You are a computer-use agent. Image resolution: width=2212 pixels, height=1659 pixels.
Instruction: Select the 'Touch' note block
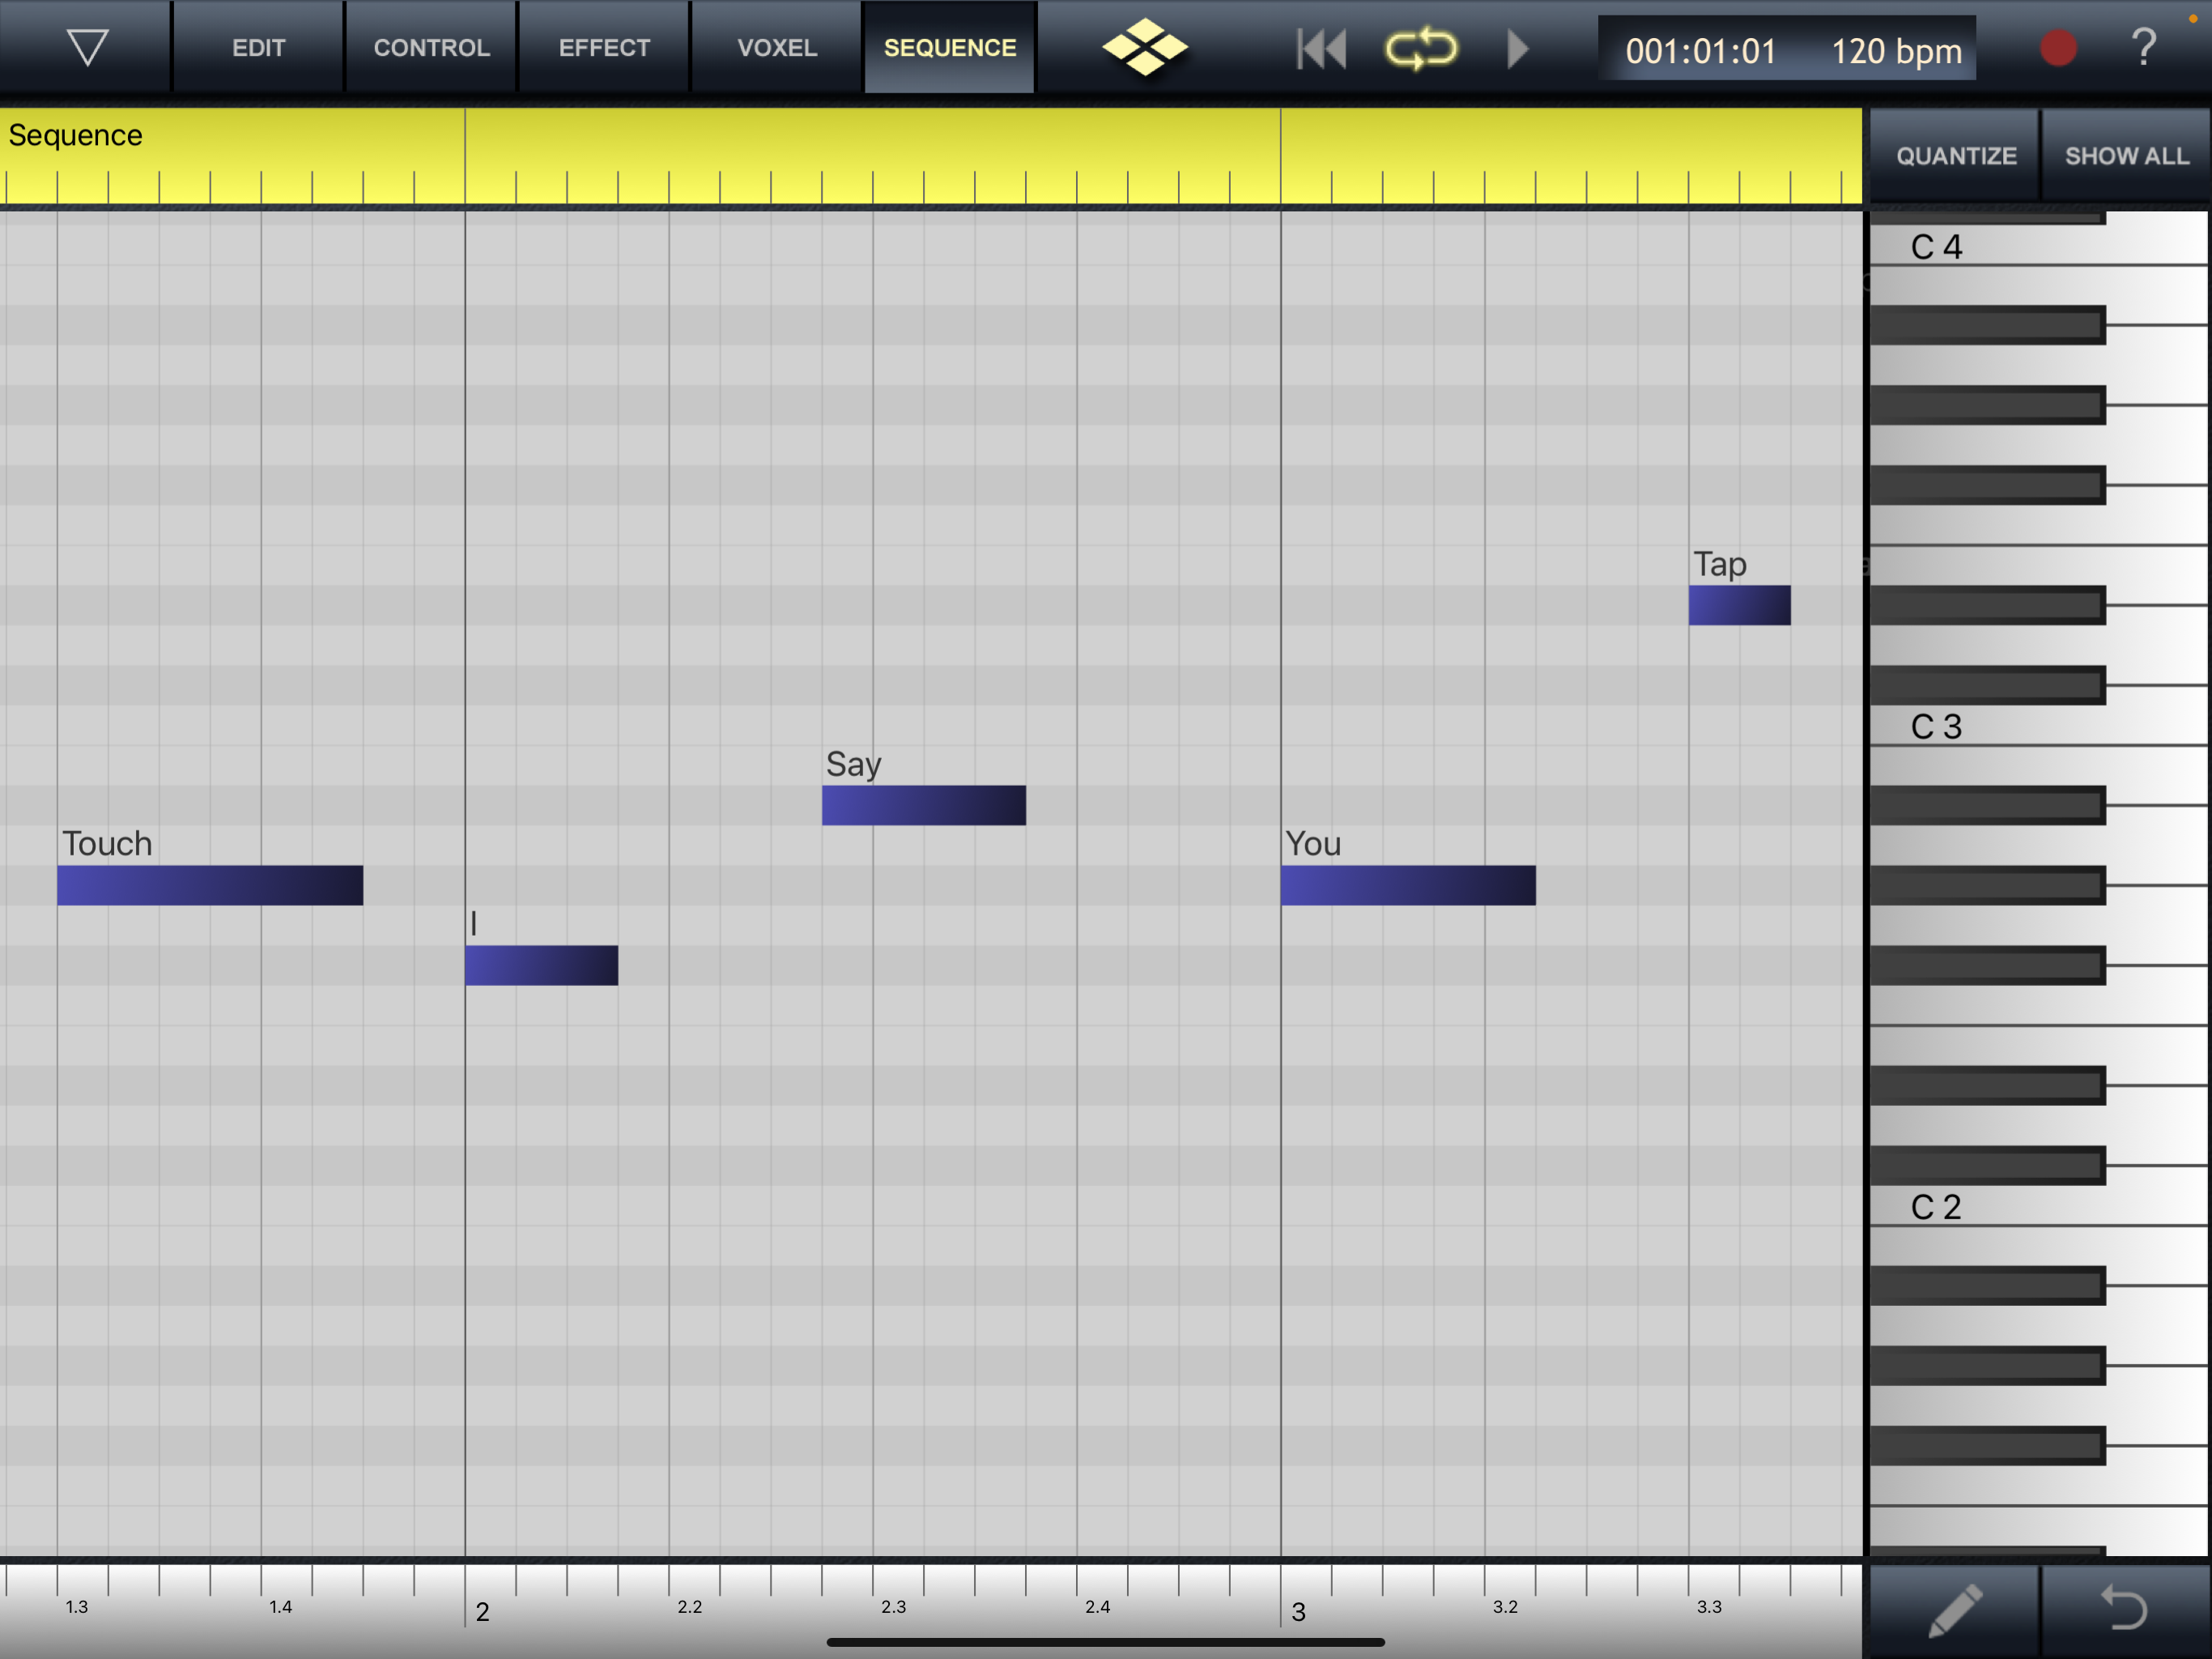[x=210, y=885]
